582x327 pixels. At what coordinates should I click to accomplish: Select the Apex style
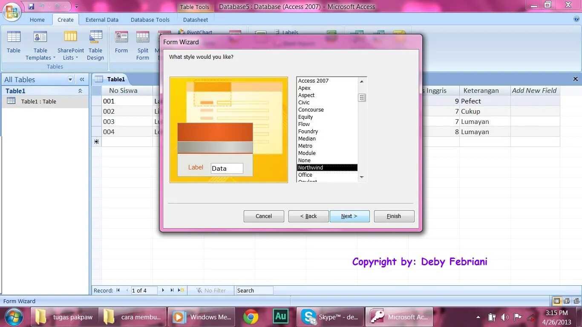[x=327, y=88]
